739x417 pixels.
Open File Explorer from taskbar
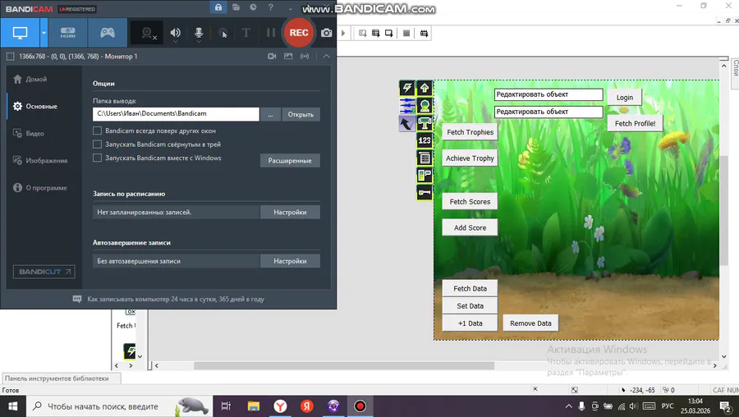(x=254, y=406)
